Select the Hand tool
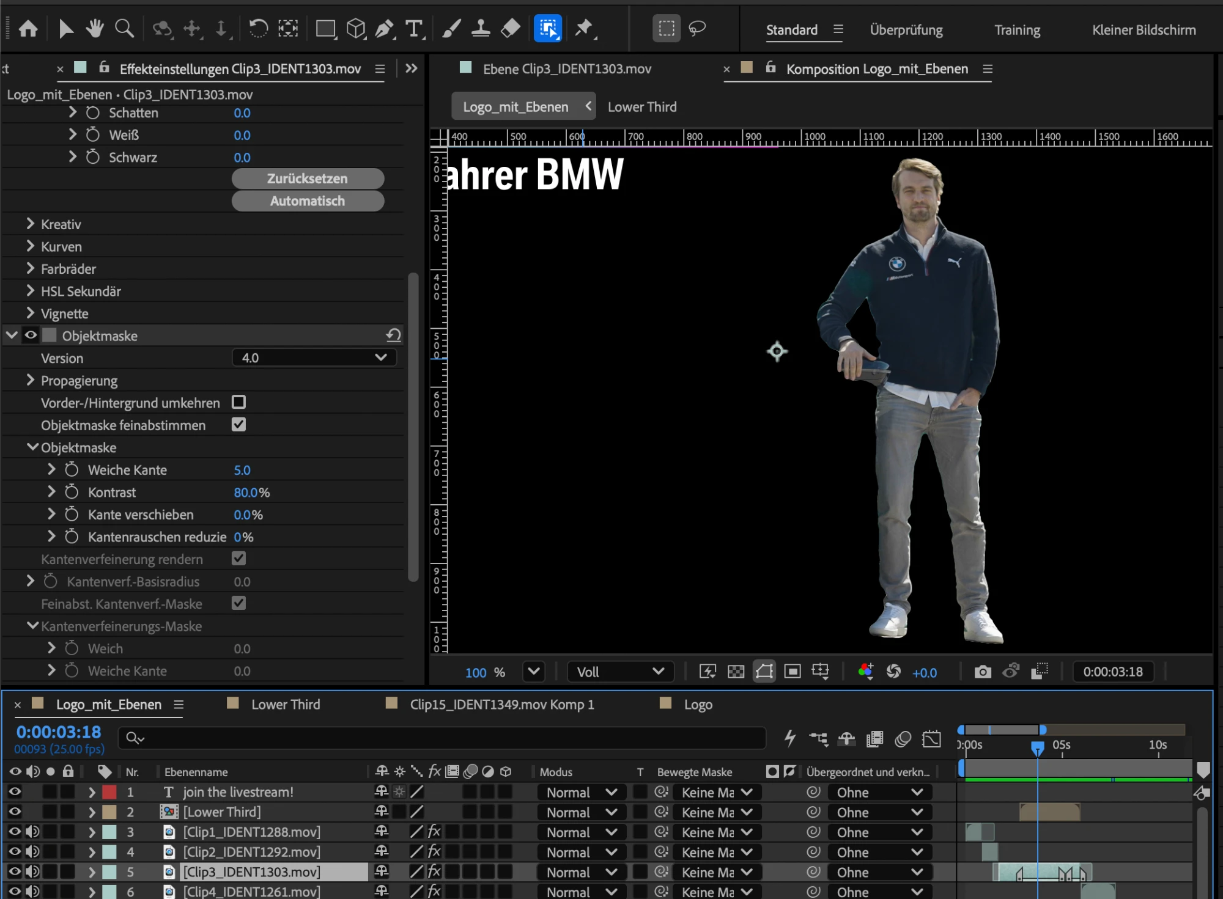Screen dimensions: 1223x899 click(95, 29)
